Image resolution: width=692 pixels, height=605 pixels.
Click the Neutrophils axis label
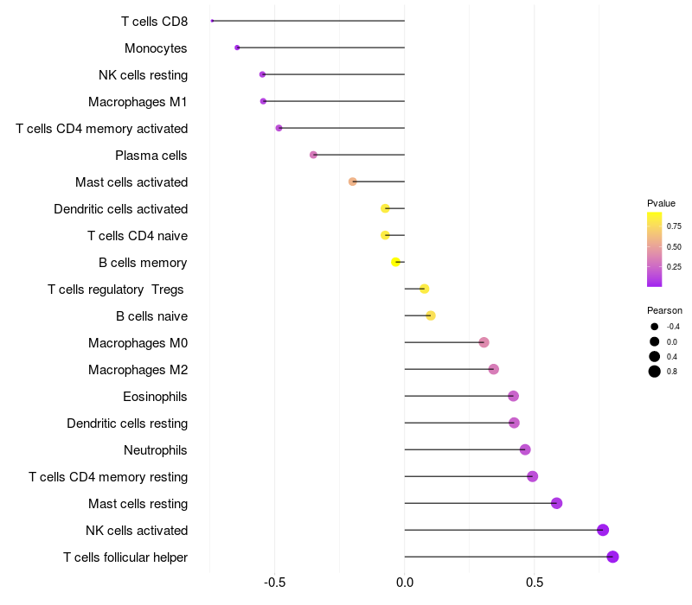[155, 450]
